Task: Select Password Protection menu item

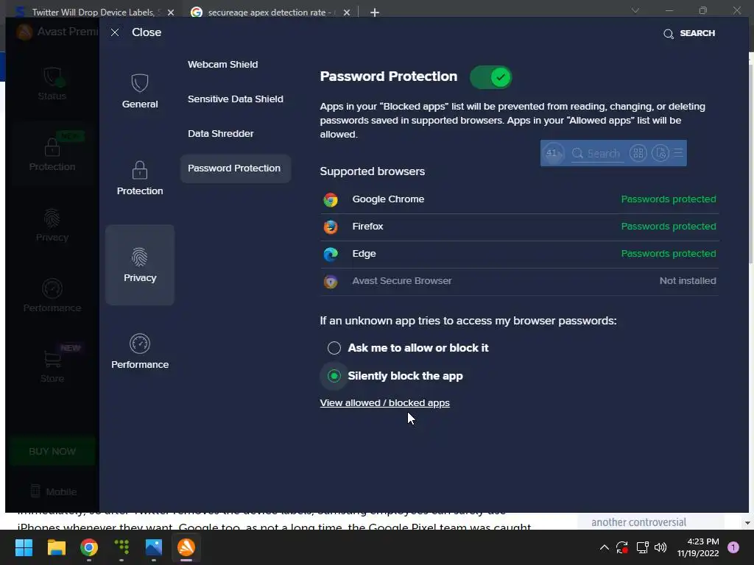Action: (x=235, y=168)
